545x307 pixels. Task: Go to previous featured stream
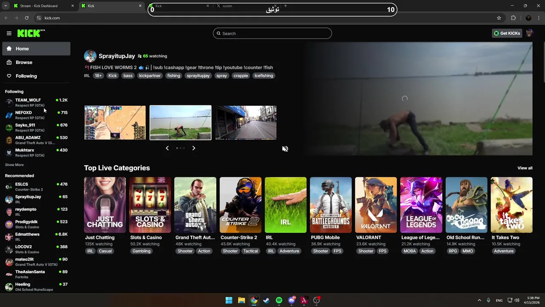tap(167, 148)
